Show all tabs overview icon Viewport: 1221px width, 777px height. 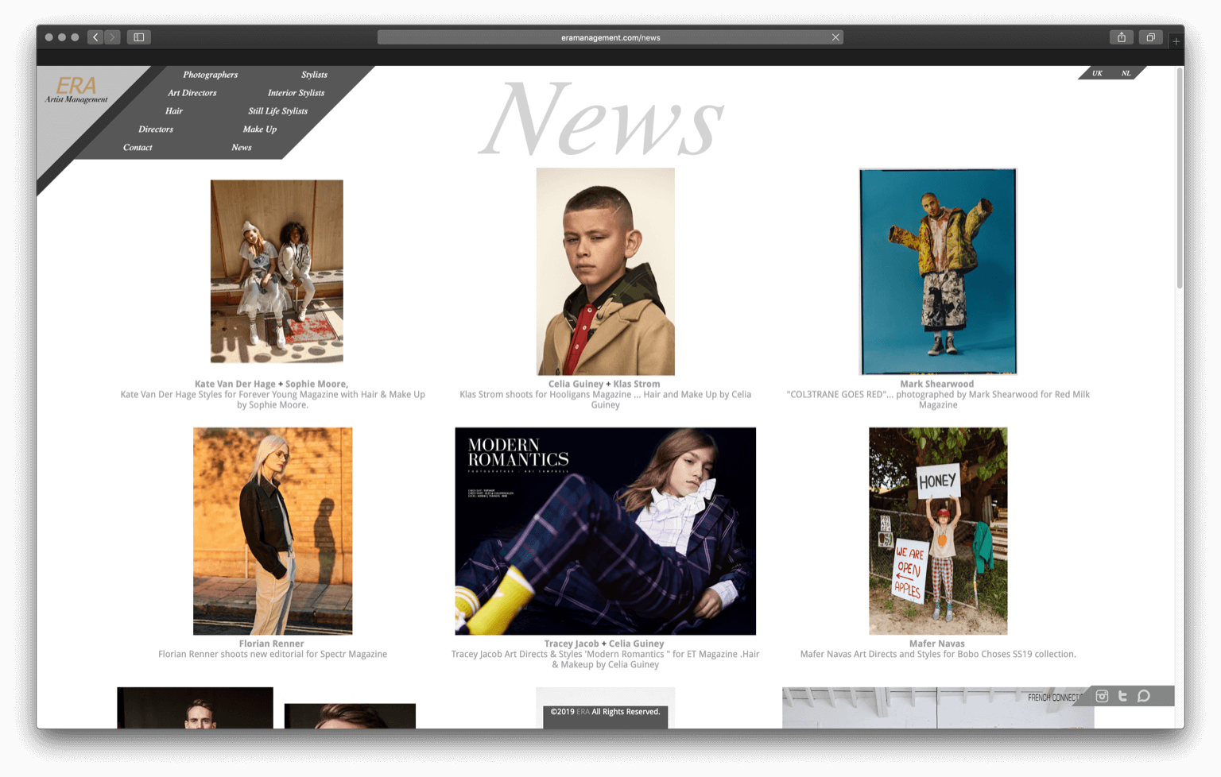tap(1150, 37)
